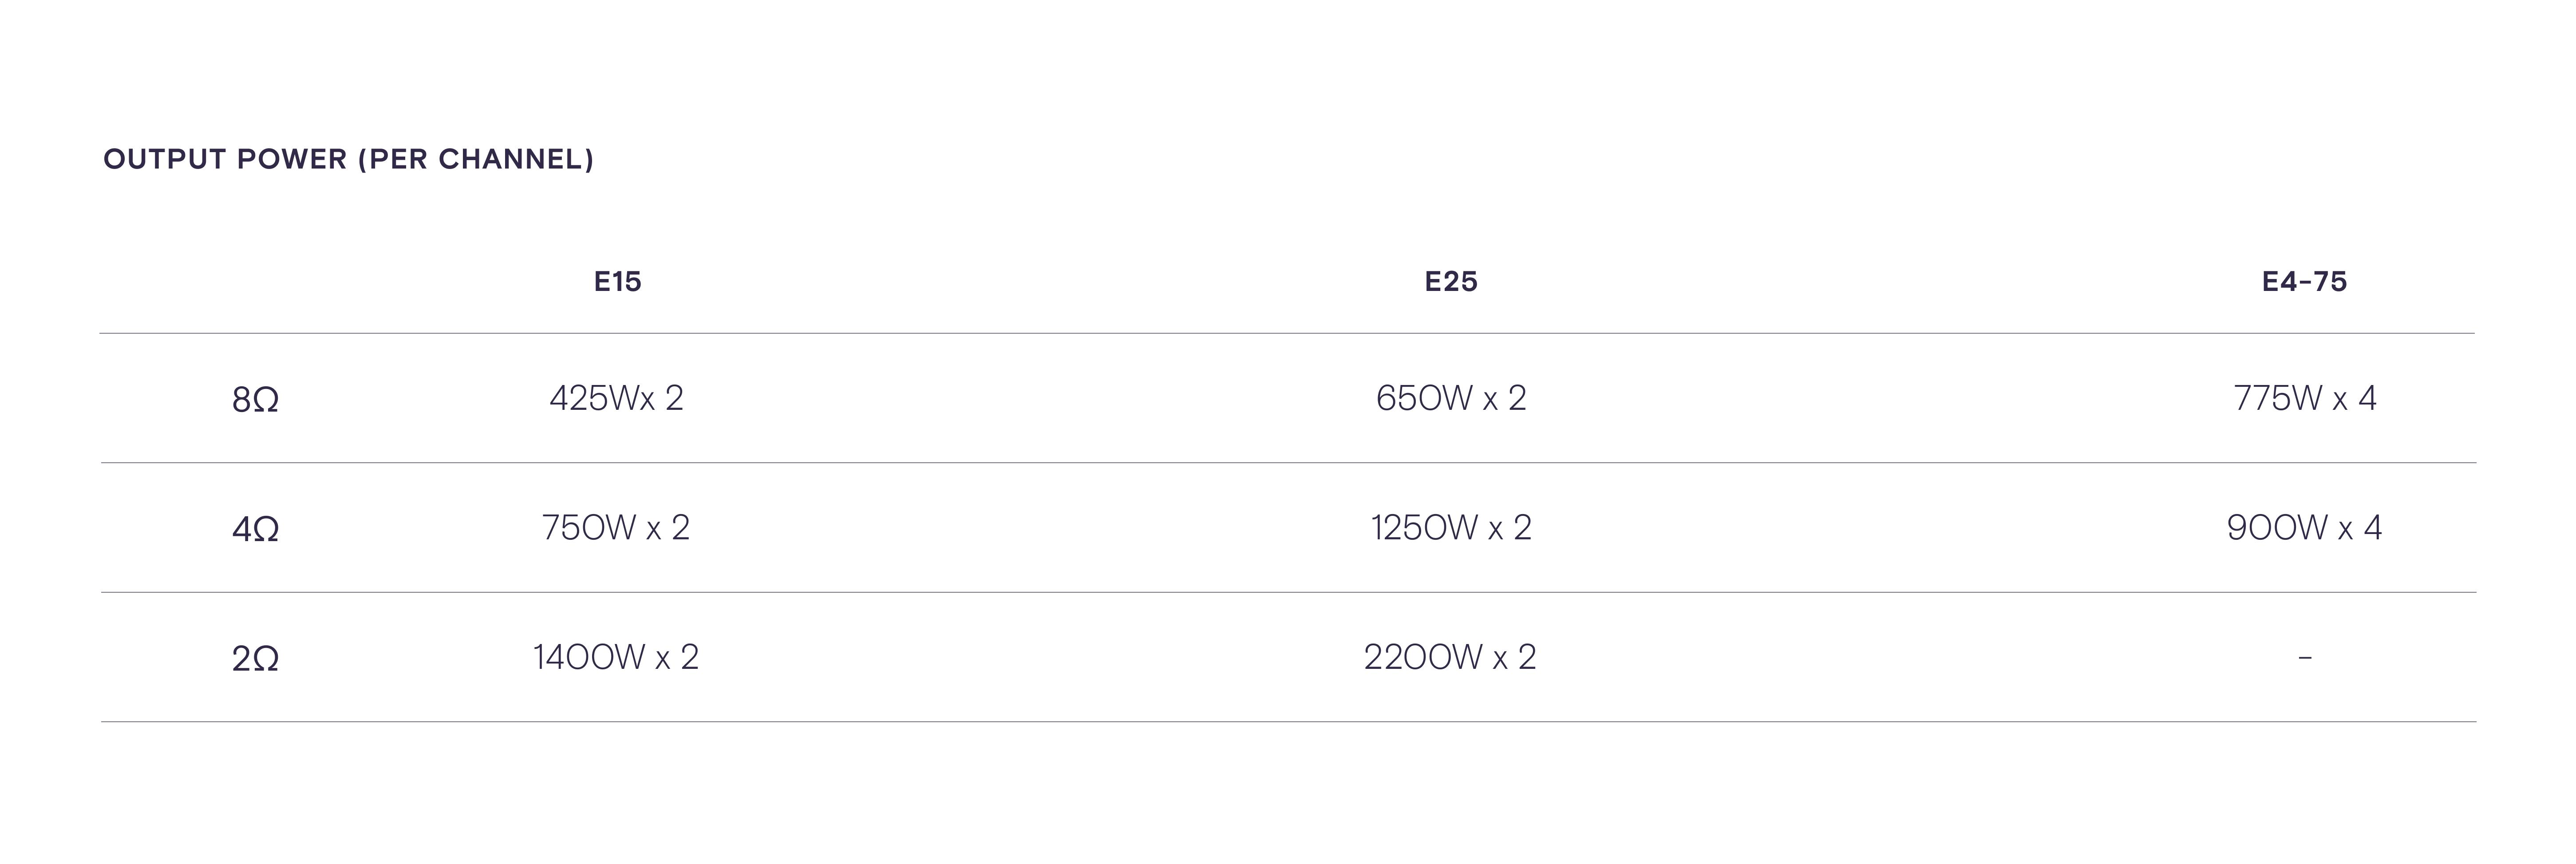
Task: Click the dash in the E4-75 2Ω cell
Action: [2304, 657]
